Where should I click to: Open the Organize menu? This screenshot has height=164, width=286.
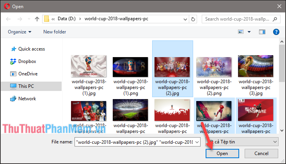coord(20,32)
